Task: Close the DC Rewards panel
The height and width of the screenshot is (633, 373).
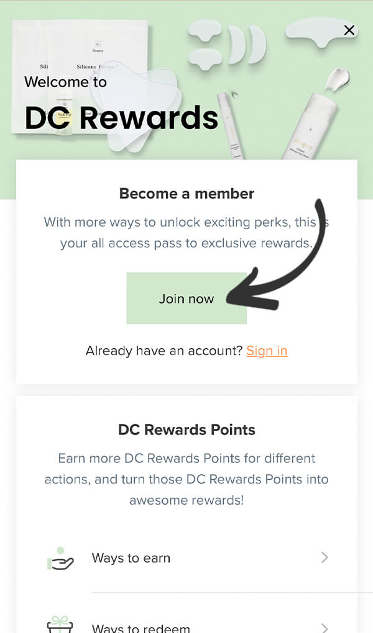Action: click(x=349, y=30)
